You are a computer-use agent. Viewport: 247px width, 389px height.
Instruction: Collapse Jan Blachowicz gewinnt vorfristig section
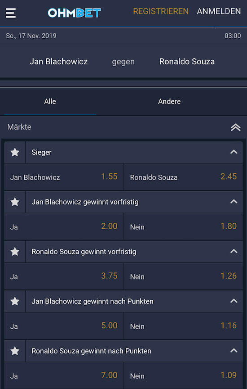[x=234, y=201]
